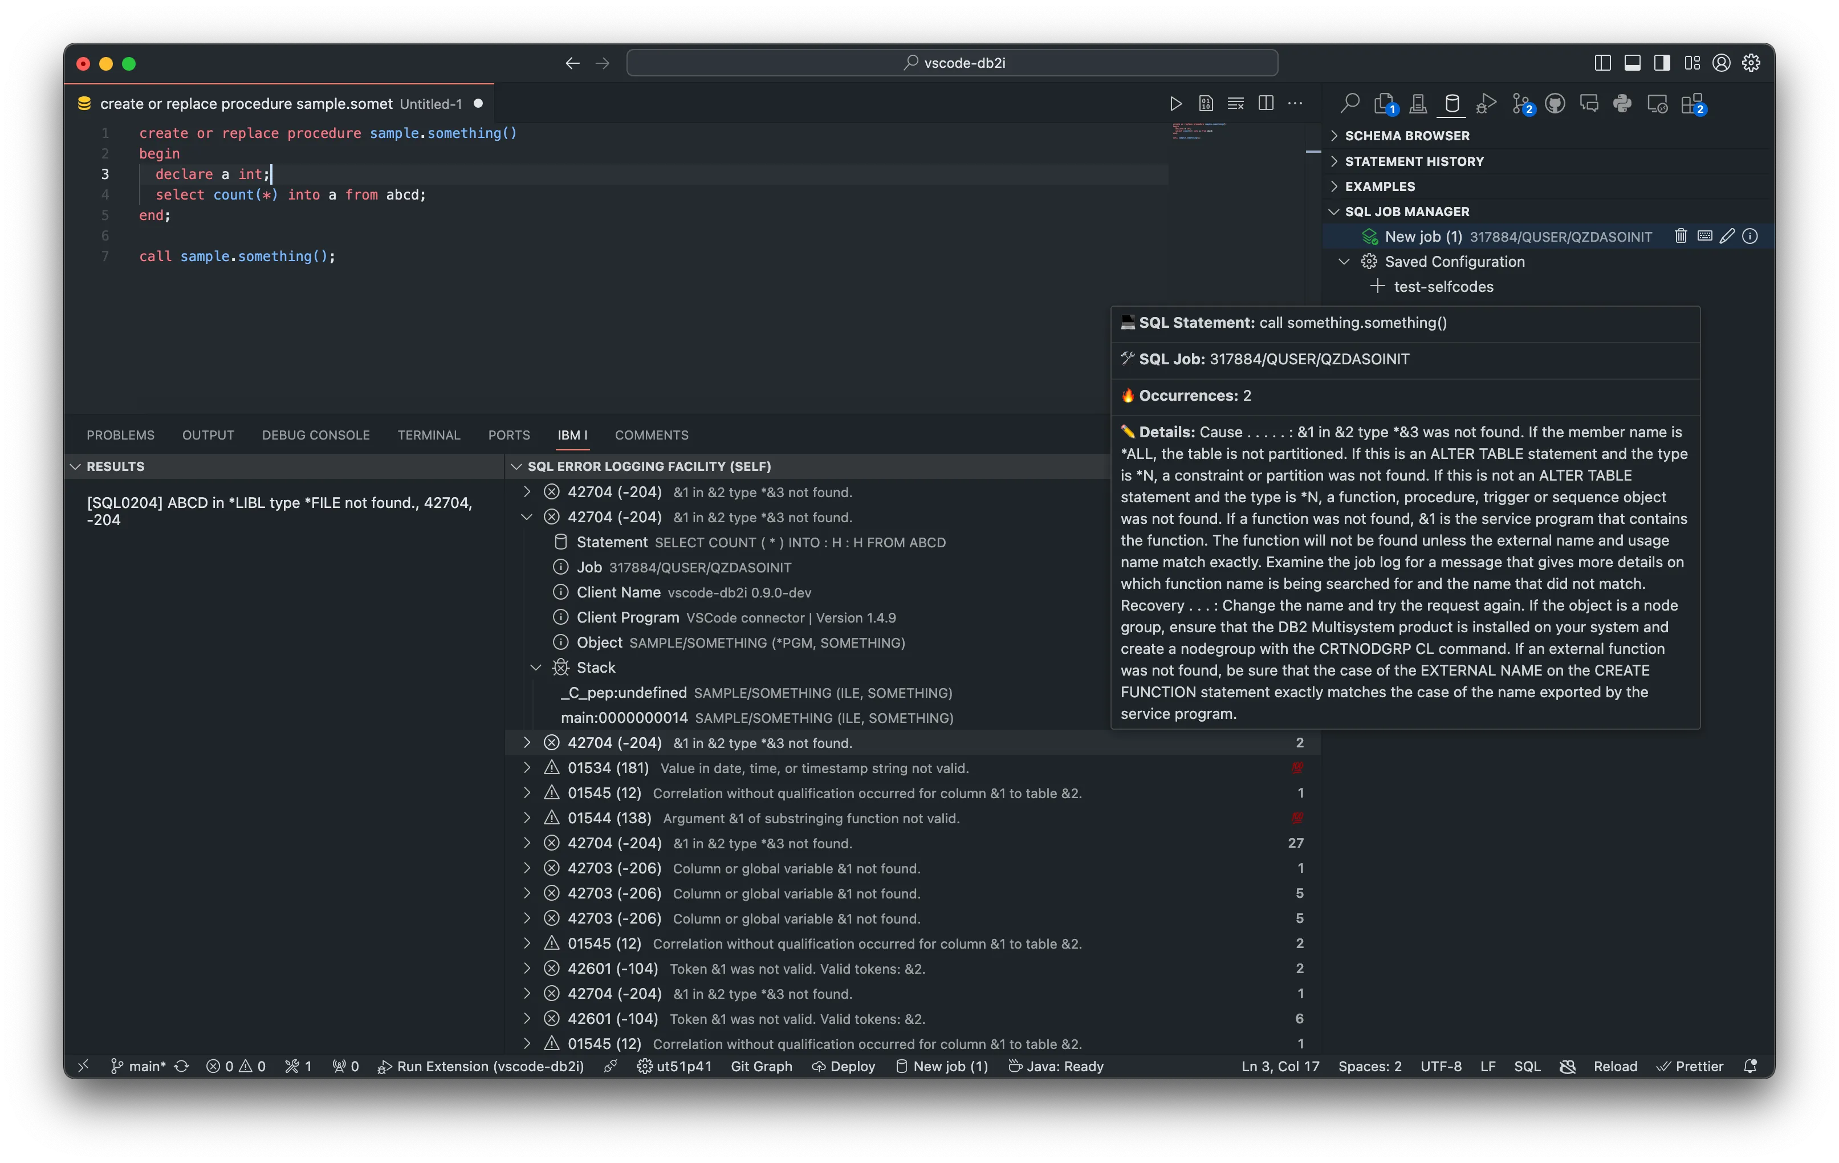Image resolution: width=1839 pixels, height=1163 pixels.
Task: Open the Manage gear in the title bar
Action: pos(1751,63)
